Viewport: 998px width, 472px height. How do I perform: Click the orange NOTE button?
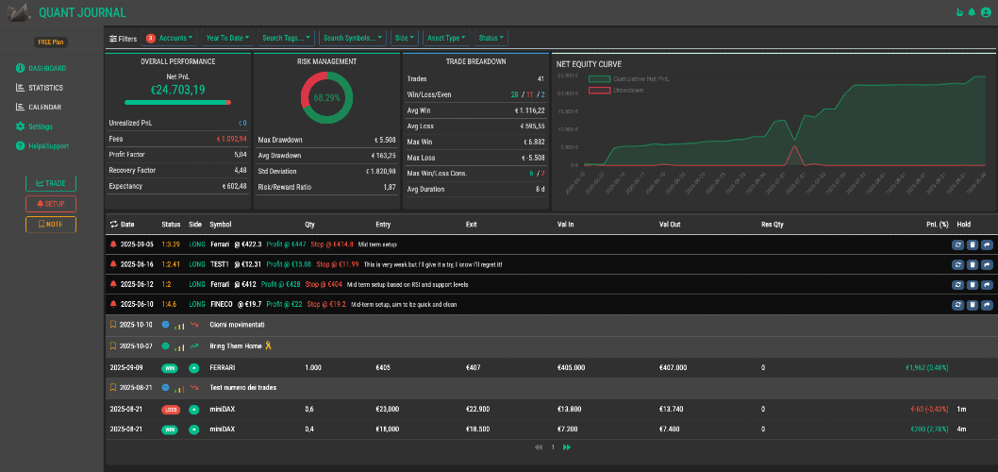tap(51, 225)
